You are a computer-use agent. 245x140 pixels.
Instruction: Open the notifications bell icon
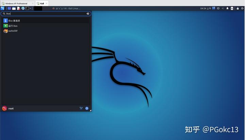pos(228,9)
